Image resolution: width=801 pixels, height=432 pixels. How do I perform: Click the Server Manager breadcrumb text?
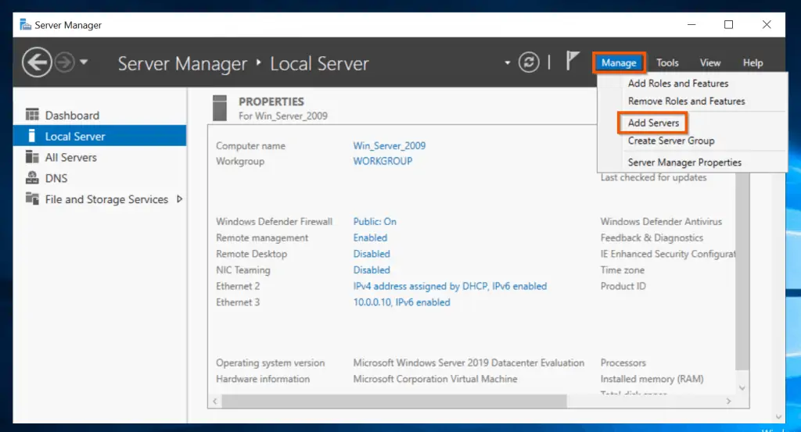[x=182, y=63]
